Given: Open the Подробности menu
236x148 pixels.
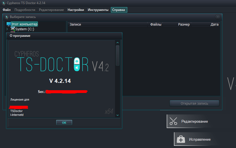Looking at the screenshot, I should point(25,10).
